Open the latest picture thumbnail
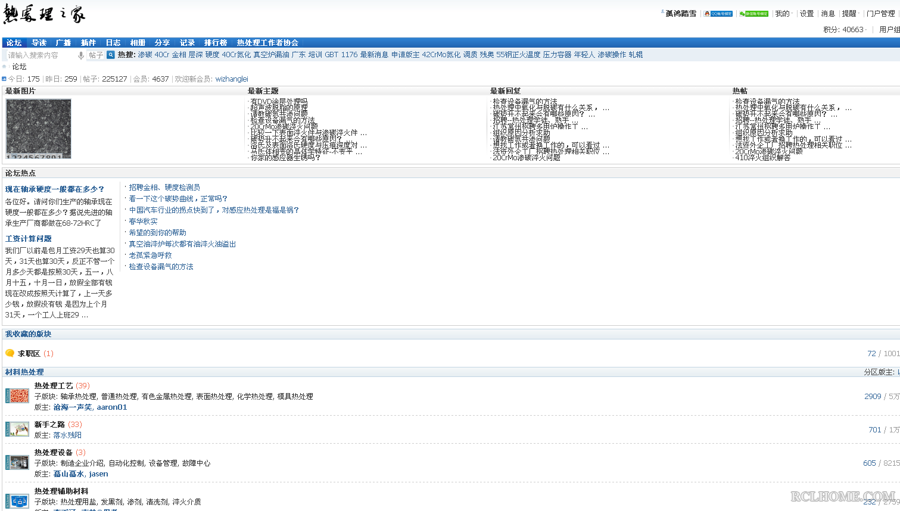 tap(39, 129)
